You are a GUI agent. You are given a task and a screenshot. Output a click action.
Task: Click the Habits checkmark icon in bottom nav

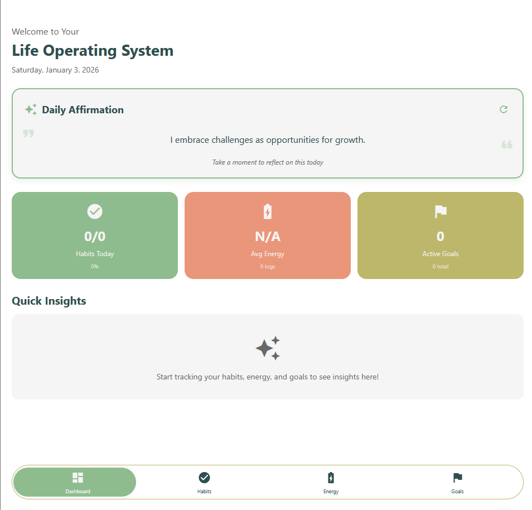click(x=204, y=478)
